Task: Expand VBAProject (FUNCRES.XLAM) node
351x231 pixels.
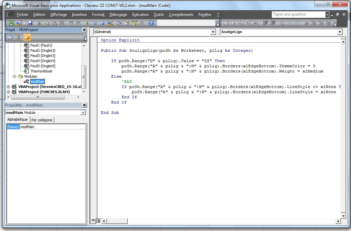Action: point(8,92)
